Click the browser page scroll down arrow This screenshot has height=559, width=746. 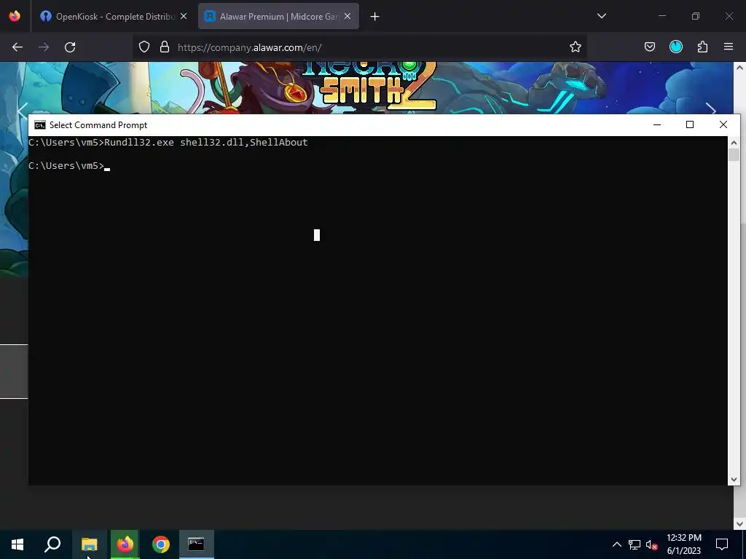(x=739, y=524)
